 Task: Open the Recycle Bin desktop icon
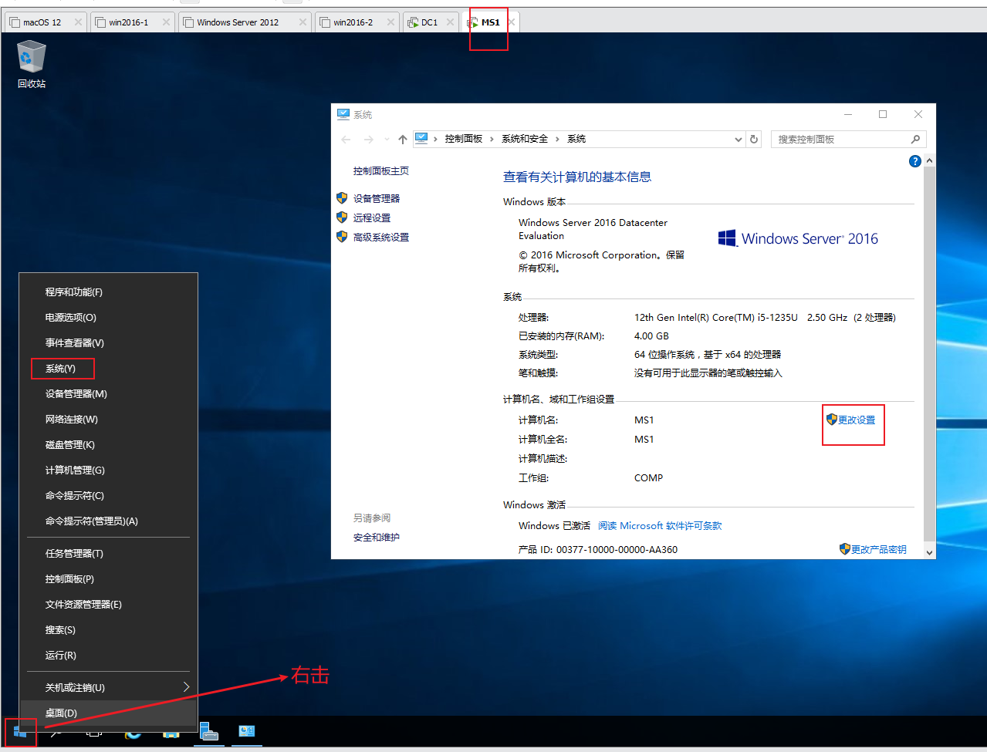31,64
